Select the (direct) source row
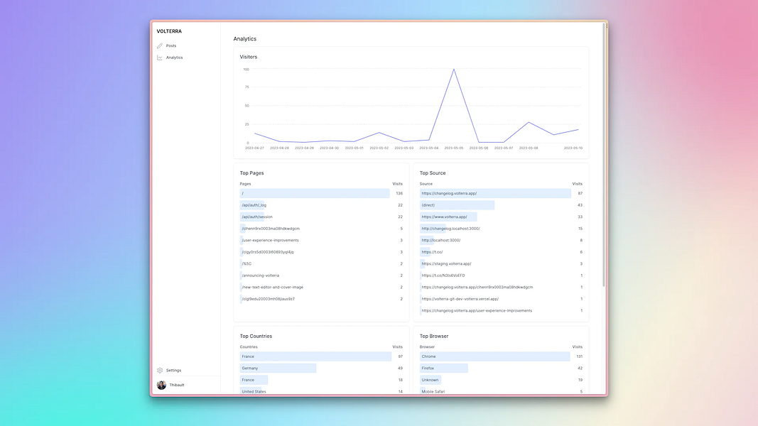This screenshot has width=758, height=426. (501, 205)
